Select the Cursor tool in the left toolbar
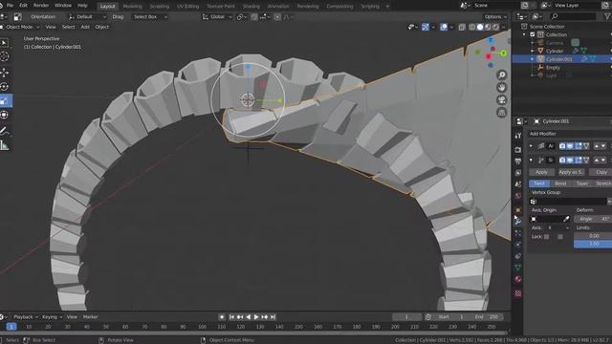This screenshot has width=612, height=344. click(x=4, y=56)
